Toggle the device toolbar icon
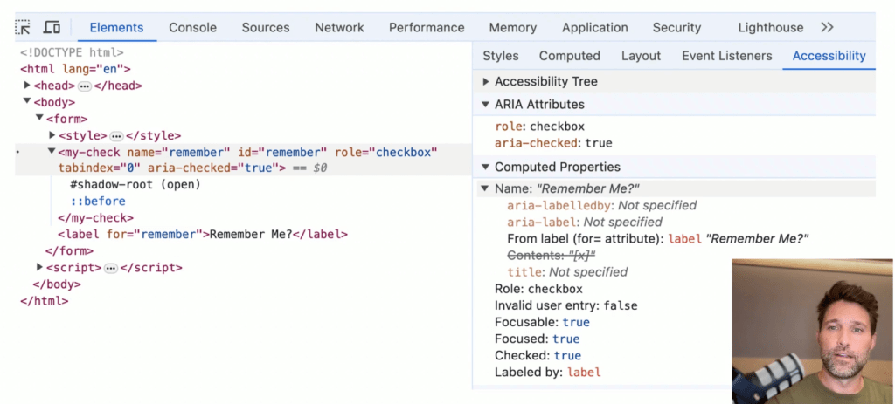The image size is (895, 404). click(52, 27)
